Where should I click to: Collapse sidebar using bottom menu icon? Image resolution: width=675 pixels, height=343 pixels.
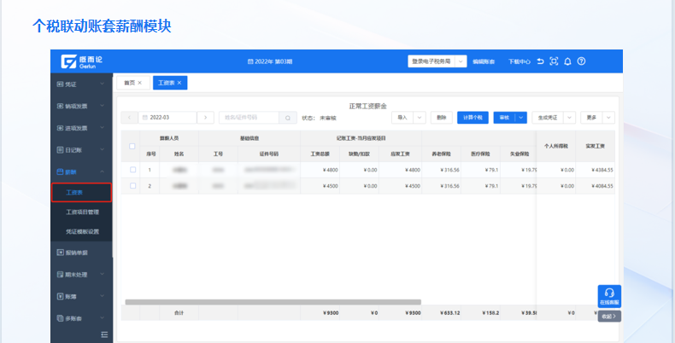tap(105, 334)
